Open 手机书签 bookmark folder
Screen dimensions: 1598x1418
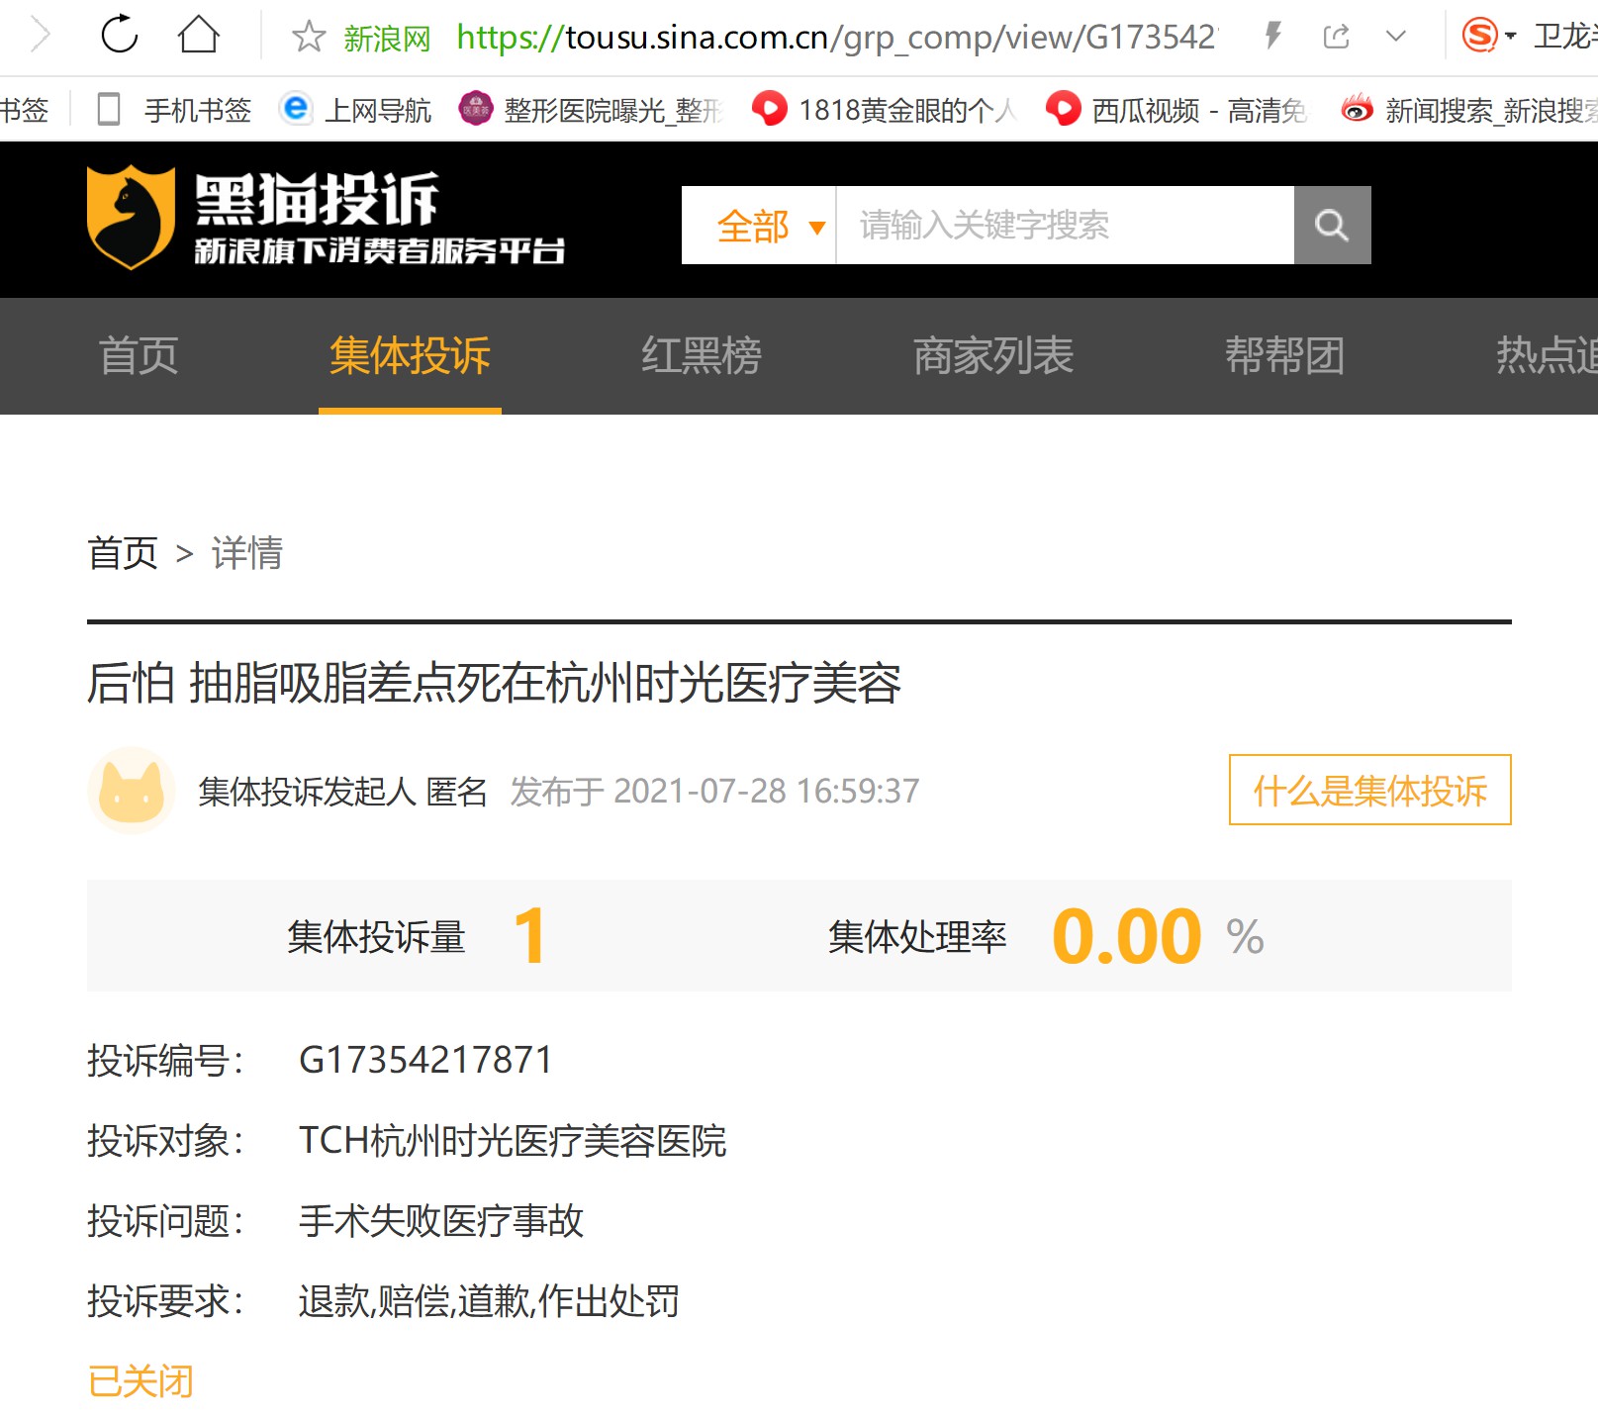point(174,110)
